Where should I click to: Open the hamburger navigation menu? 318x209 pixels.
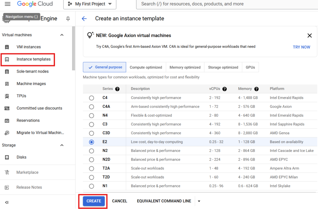coord(8,4)
